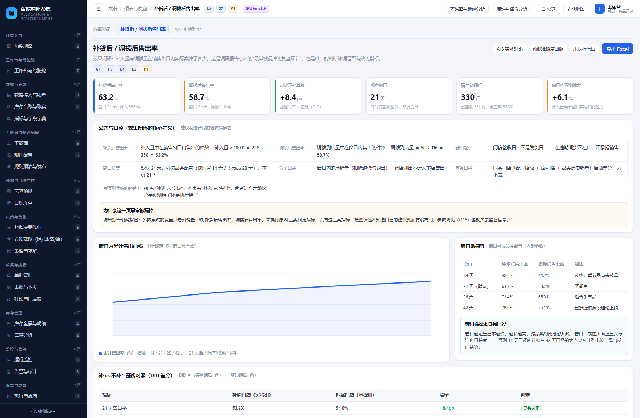Click 累计售出率 chart legend marker
This screenshot has height=418, width=640.
100,354
